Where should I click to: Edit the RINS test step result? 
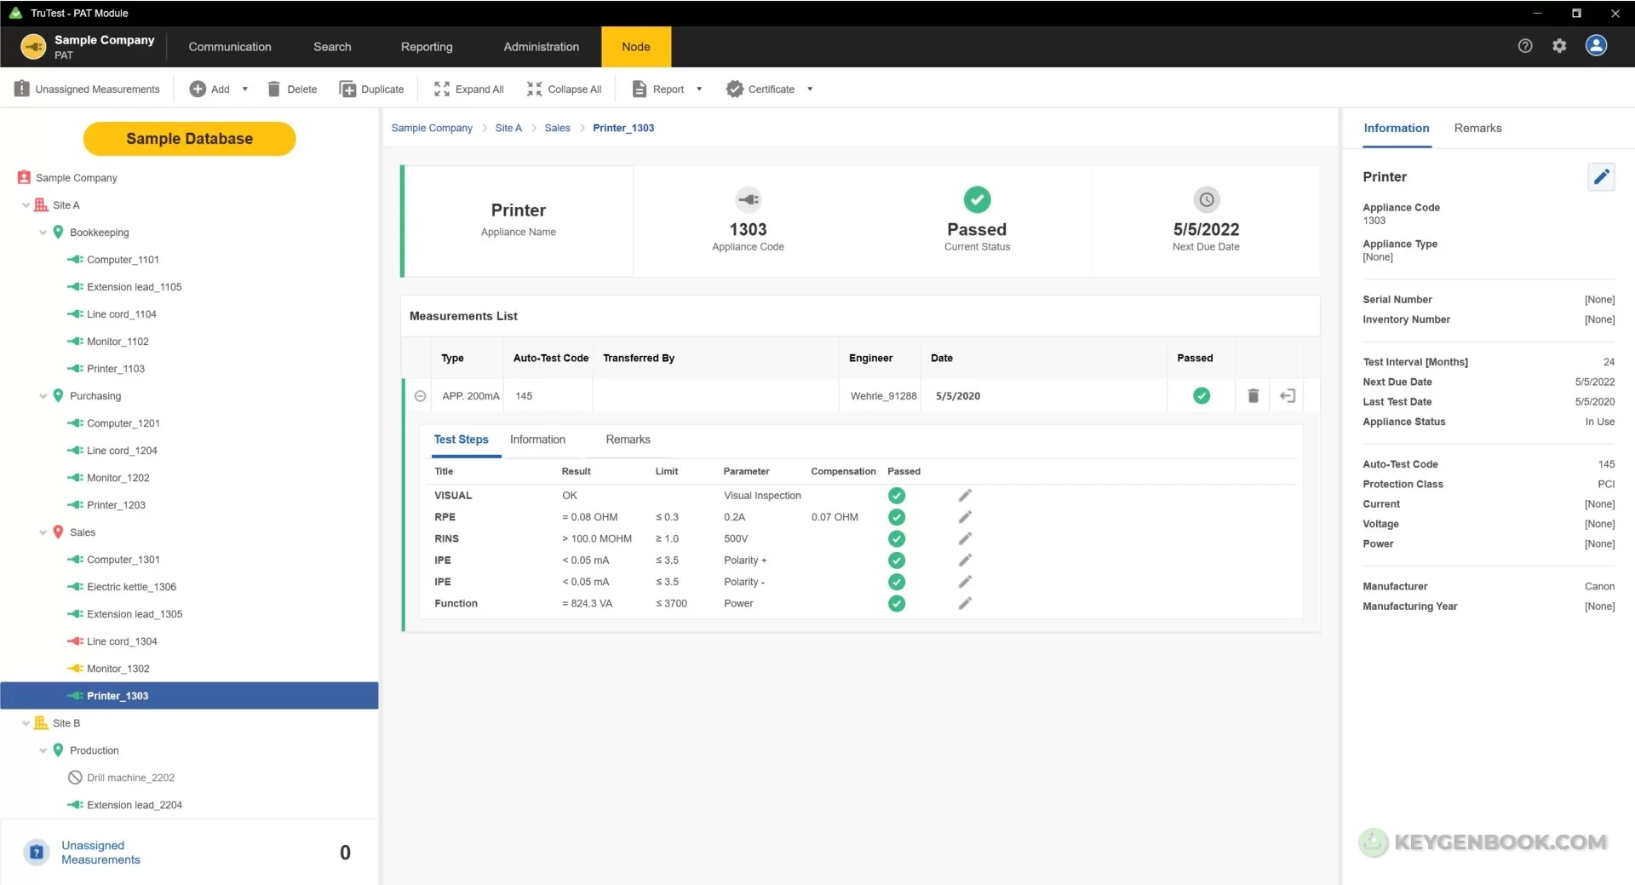click(965, 539)
